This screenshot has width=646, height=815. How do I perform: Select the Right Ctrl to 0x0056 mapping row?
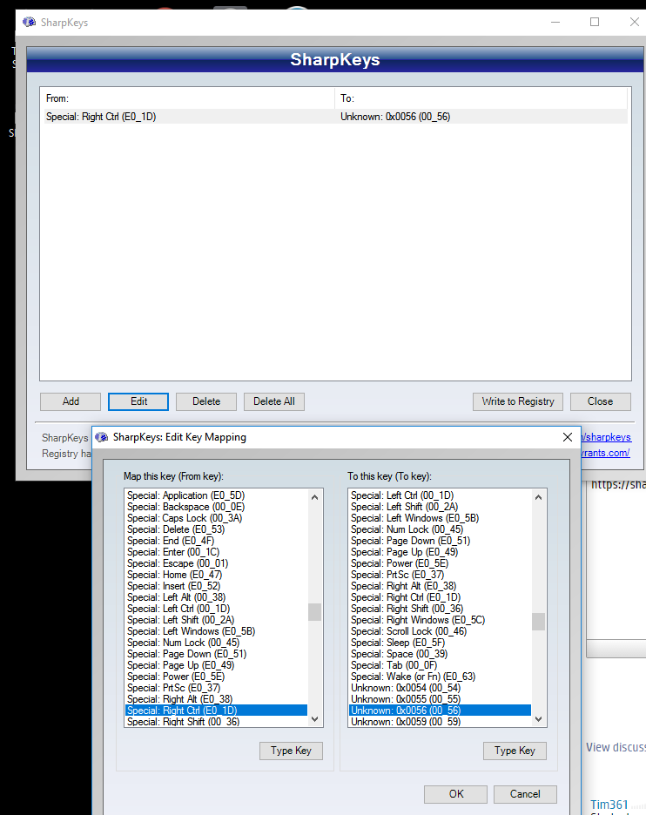[x=335, y=117]
